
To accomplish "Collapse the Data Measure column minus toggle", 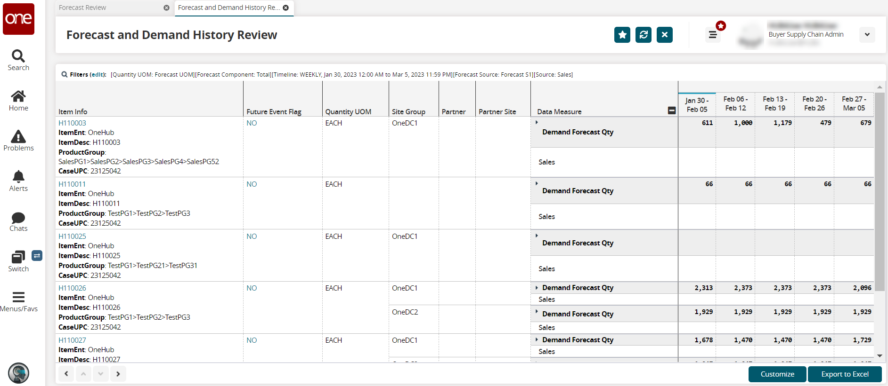I will pos(672,110).
